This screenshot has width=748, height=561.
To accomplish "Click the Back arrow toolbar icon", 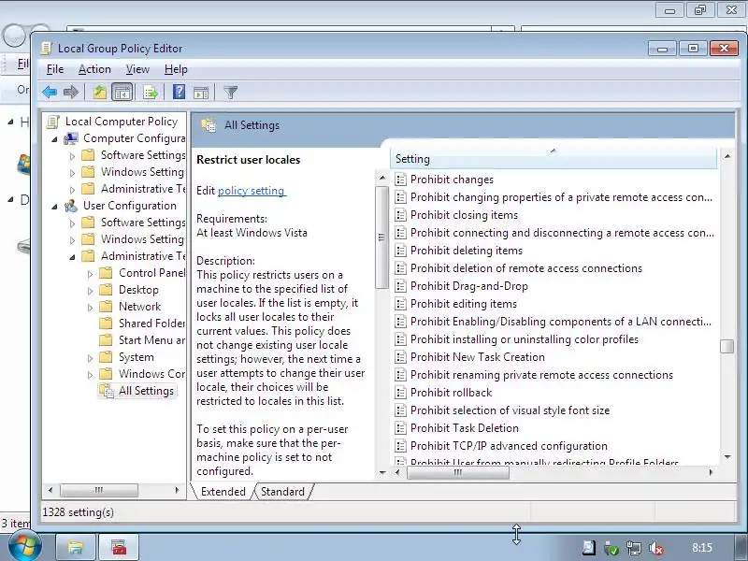I will click(50, 92).
